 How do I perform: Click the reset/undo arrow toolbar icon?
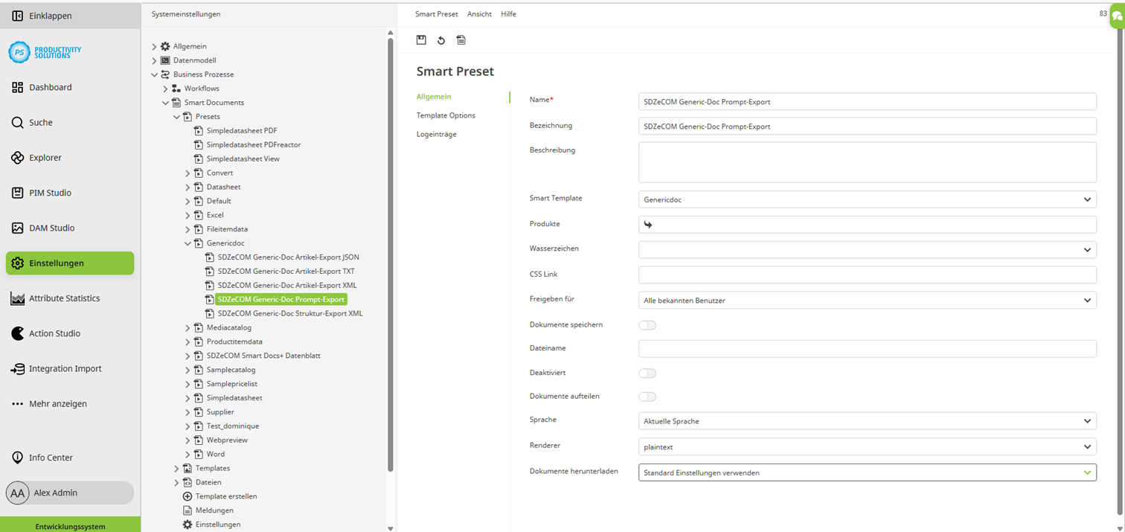441,40
